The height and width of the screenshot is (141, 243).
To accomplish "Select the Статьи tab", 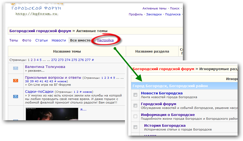I will click(x=41, y=40).
